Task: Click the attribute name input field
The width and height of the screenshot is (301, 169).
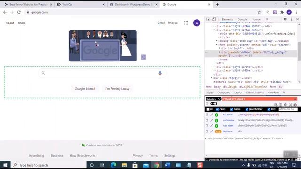Action: tap(288, 109)
